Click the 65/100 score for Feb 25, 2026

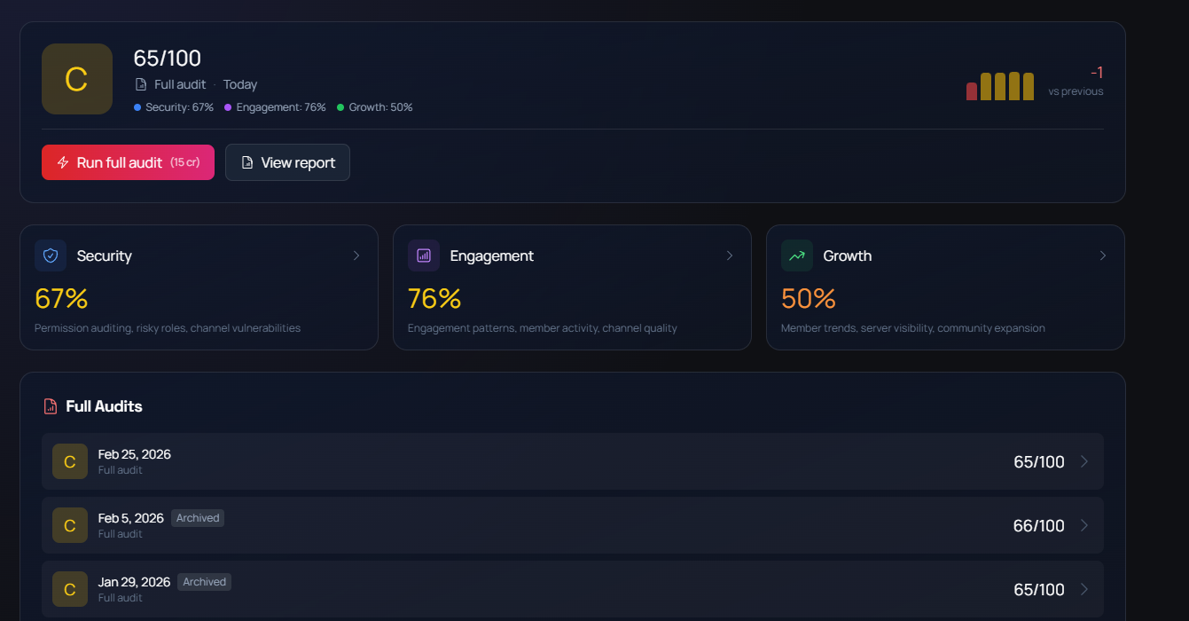click(1039, 462)
